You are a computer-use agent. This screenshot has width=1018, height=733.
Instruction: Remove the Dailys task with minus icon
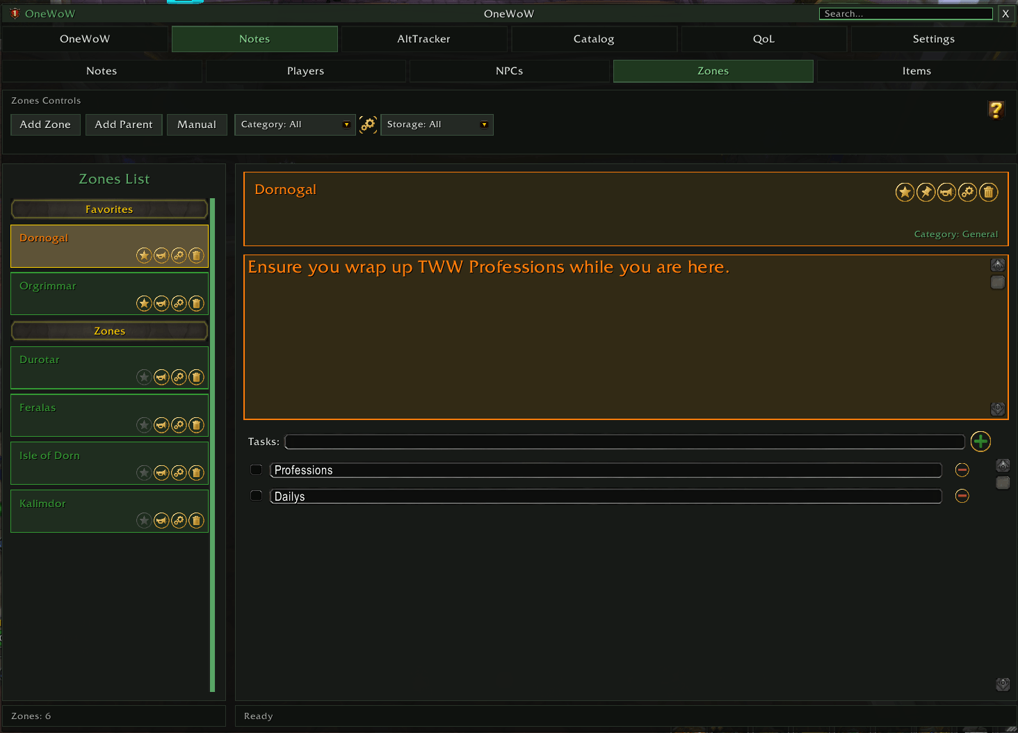coord(962,496)
